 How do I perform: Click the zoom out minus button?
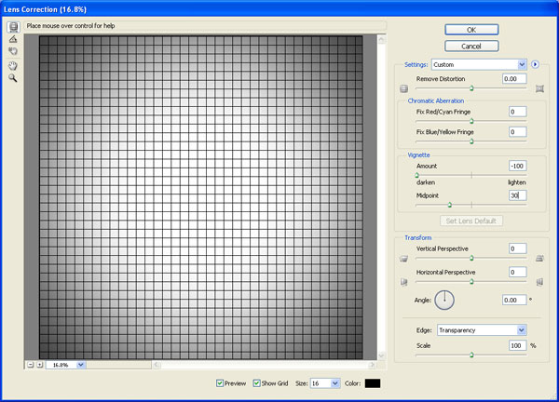pos(30,365)
